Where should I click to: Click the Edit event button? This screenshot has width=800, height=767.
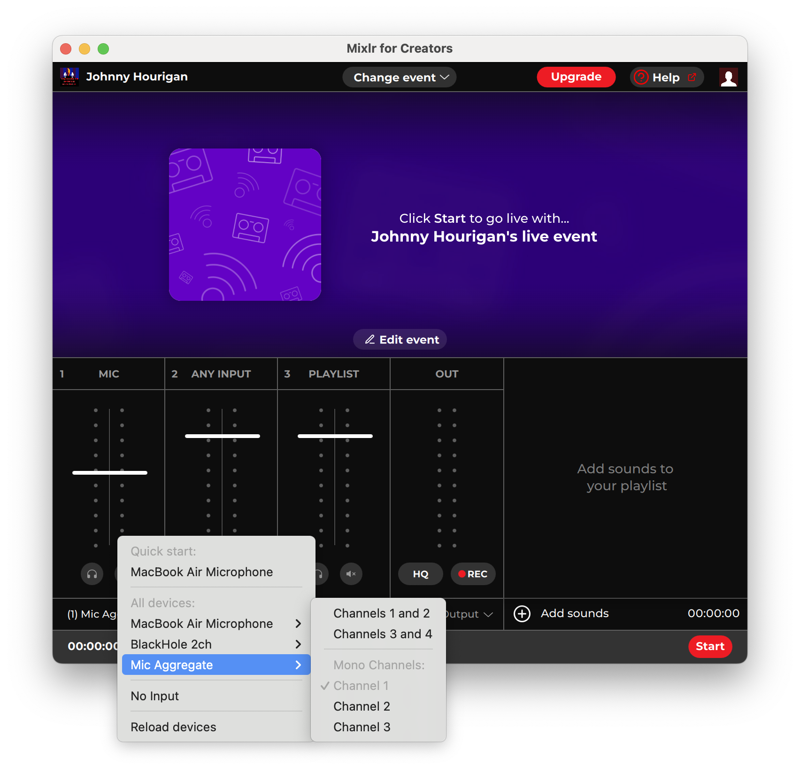pyautogui.click(x=400, y=339)
